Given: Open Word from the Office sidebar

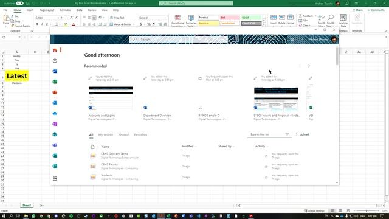Looking at the screenshot, I should click(55, 71).
